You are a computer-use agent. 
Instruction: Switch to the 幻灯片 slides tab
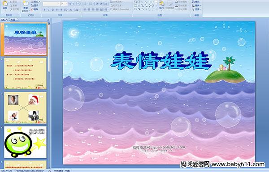click(4, 20)
